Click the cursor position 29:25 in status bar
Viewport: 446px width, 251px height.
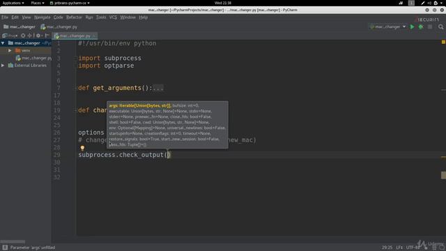coord(387,248)
